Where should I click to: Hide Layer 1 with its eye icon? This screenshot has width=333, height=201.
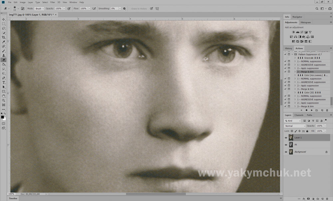(286, 138)
